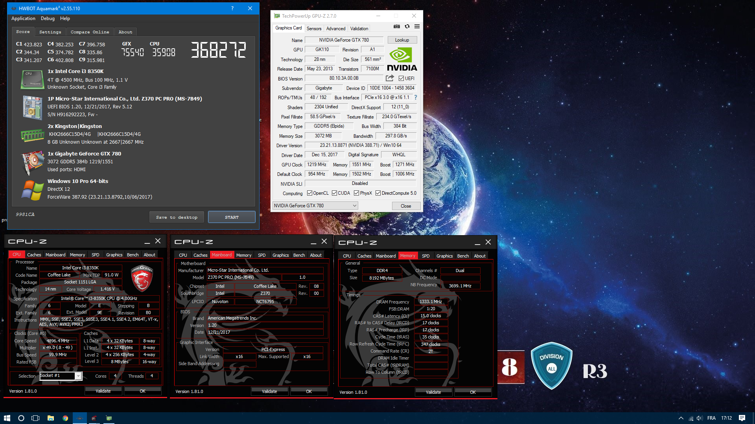Viewport: 755px width, 424px height.
Task: Click the total score 368272 in Aquamark
Action: (x=219, y=50)
